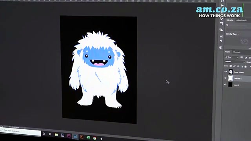Open Lightroom from the taskbar

[x=63, y=136]
